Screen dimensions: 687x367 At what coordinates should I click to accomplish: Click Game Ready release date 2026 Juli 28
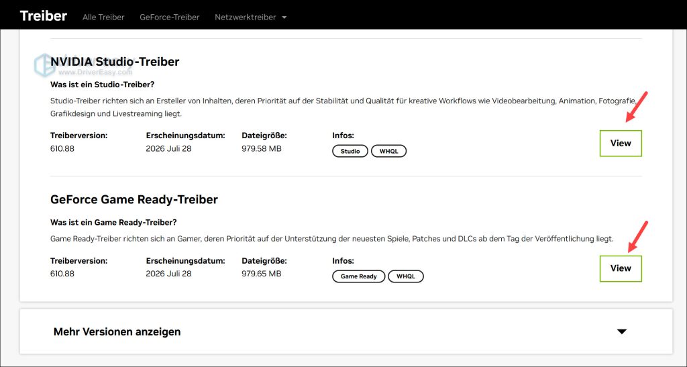click(x=168, y=274)
